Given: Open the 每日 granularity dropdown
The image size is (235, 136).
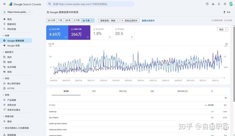Looking at the screenshot, I should [223, 29].
